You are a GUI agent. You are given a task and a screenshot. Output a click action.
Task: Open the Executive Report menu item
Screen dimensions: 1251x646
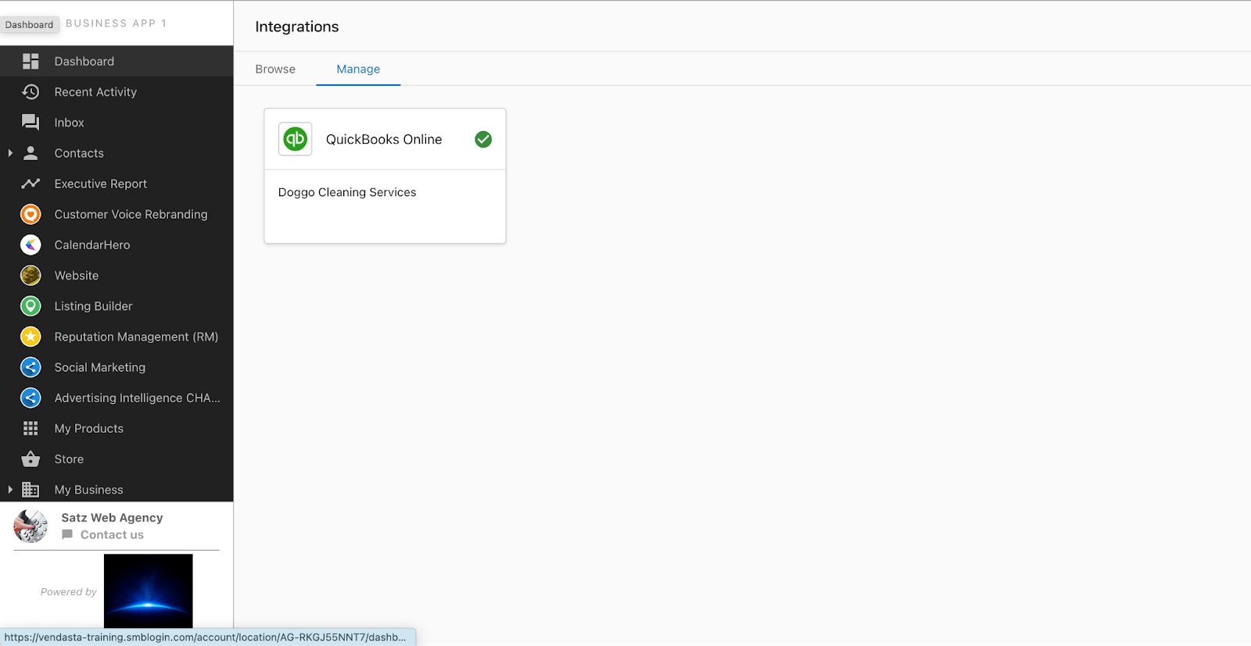[x=116, y=184]
